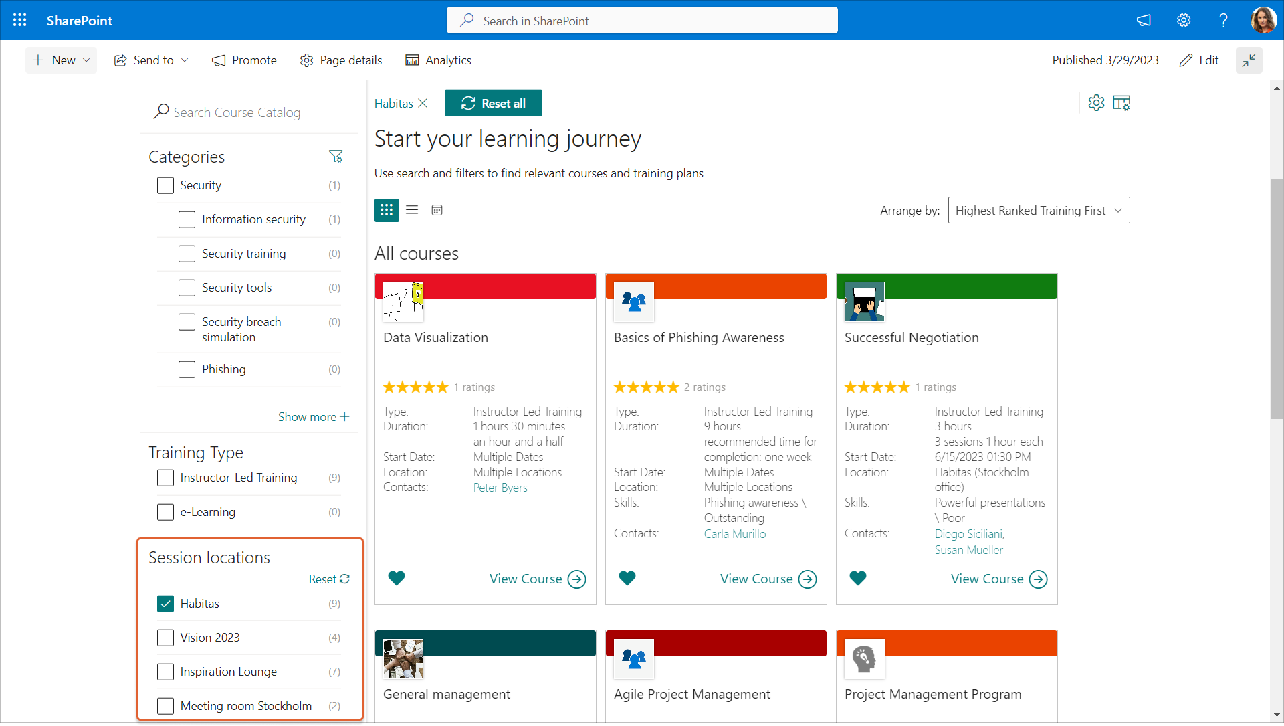Uncheck the Habitas session location
The height and width of the screenshot is (726, 1284).
coord(165,604)
